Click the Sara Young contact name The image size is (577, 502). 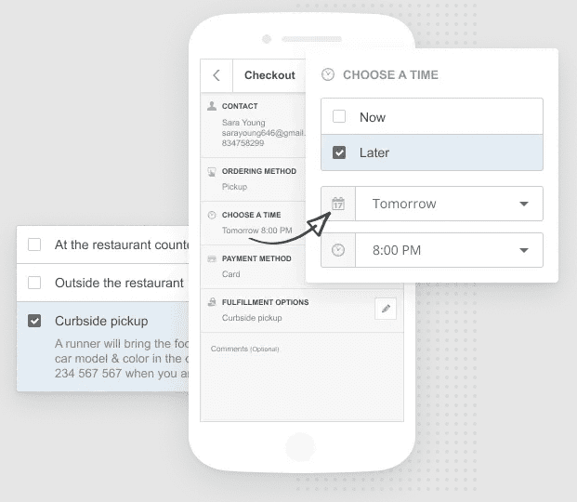coord(243,123)
